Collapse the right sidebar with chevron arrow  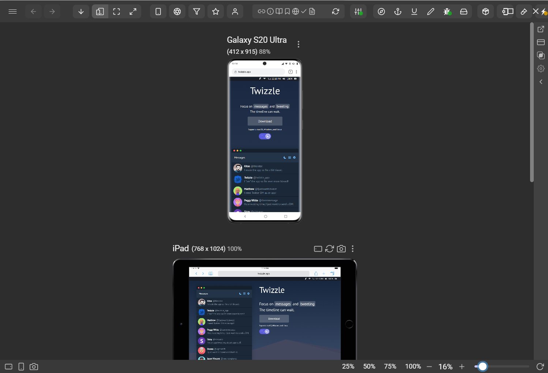541,82
